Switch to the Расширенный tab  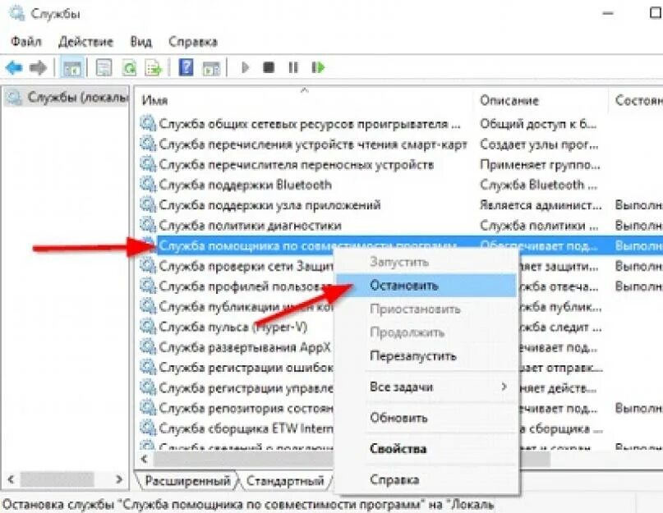pyautogui.click(x=187, y=481)
